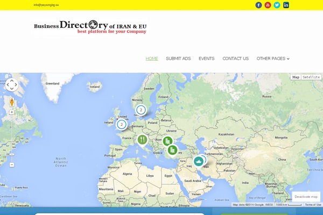Open the YouTube social icon

[x=268, y=5]
